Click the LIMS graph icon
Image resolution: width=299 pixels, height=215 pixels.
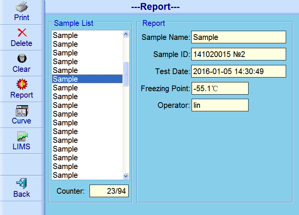pyautogui.click(x=22, y=136)
